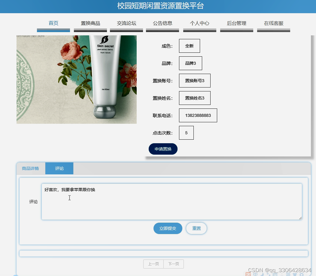
Task: Submit the comment via 立即提交
Action: pyautogui.click(x=168, y=228)
